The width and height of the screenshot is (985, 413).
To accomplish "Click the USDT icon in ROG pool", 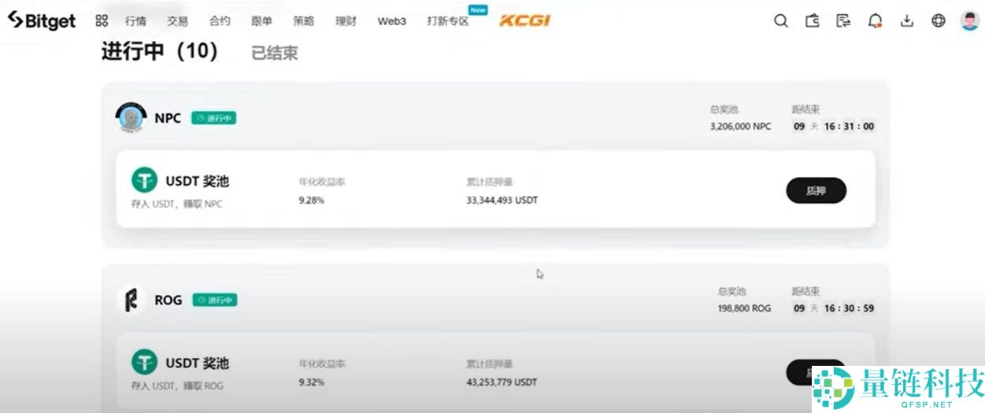I will [x=144, y=362].
